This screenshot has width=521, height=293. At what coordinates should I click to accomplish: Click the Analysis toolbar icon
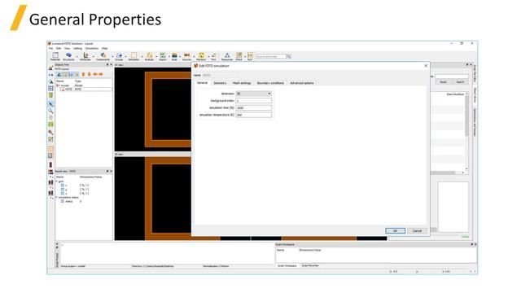149,56
